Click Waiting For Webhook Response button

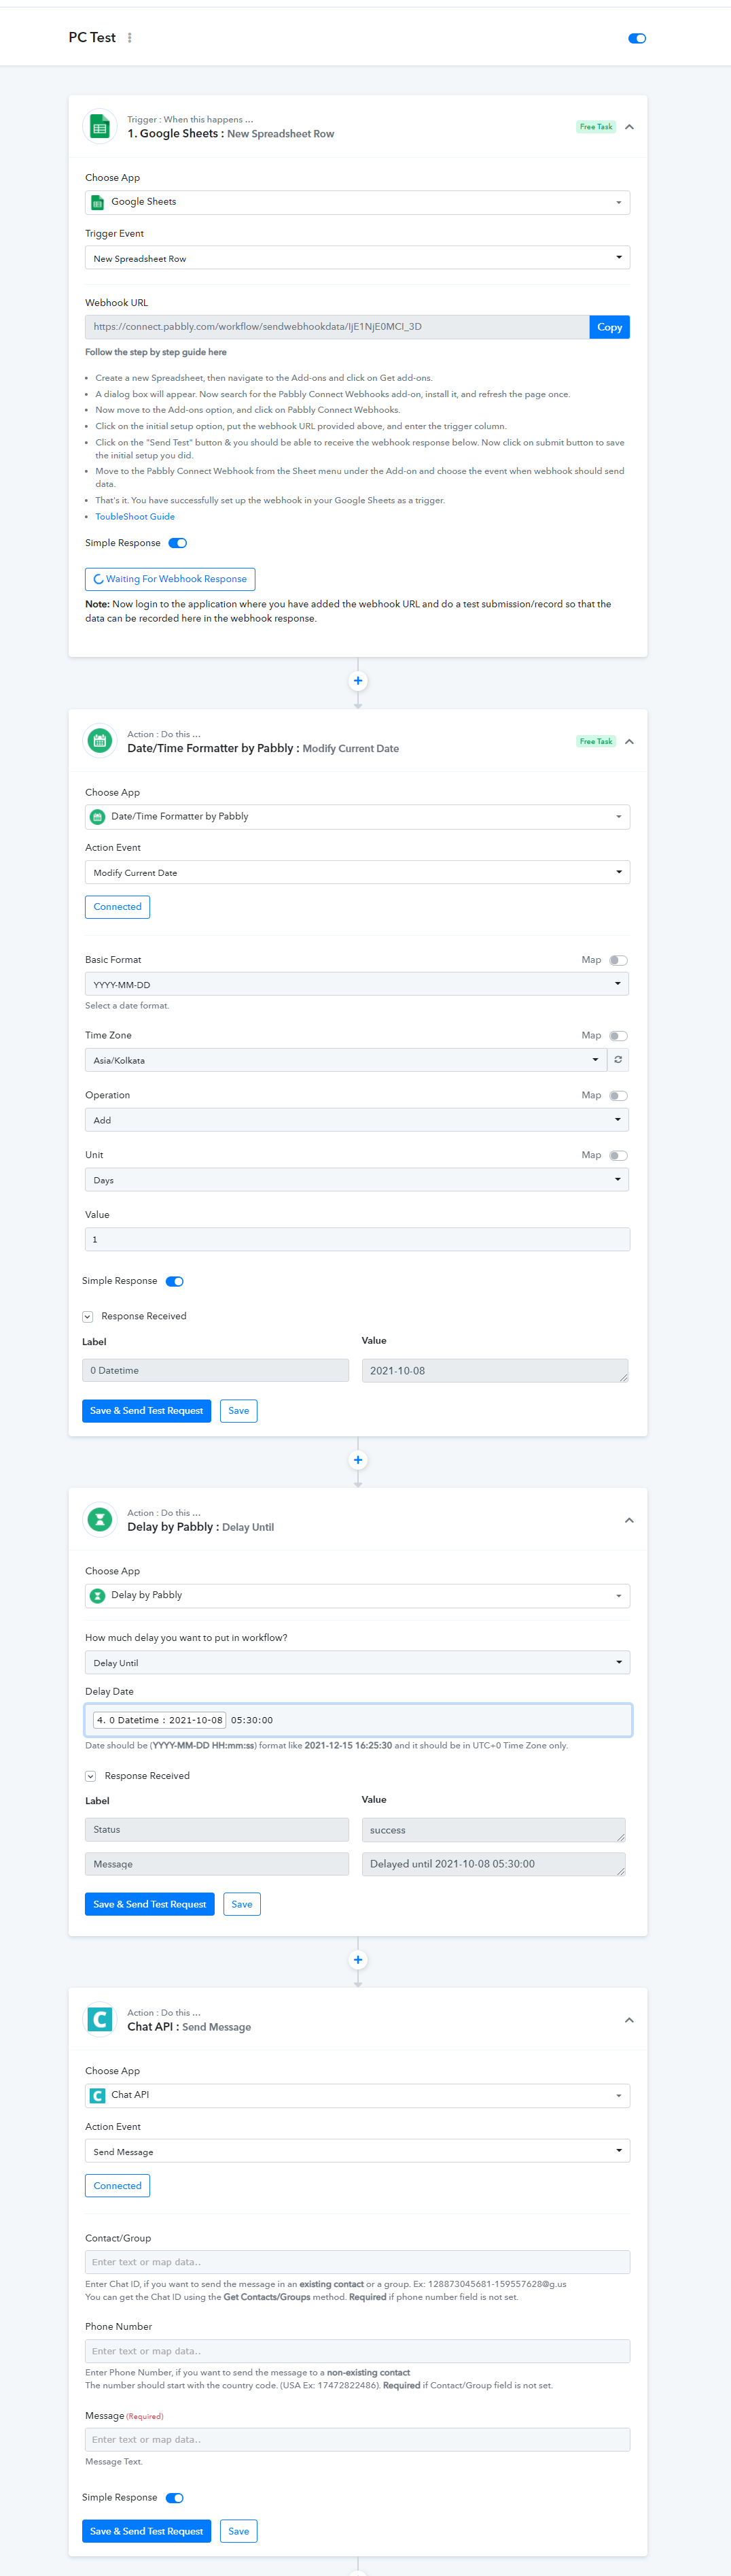pyautogui.click(x=170, y=579)
